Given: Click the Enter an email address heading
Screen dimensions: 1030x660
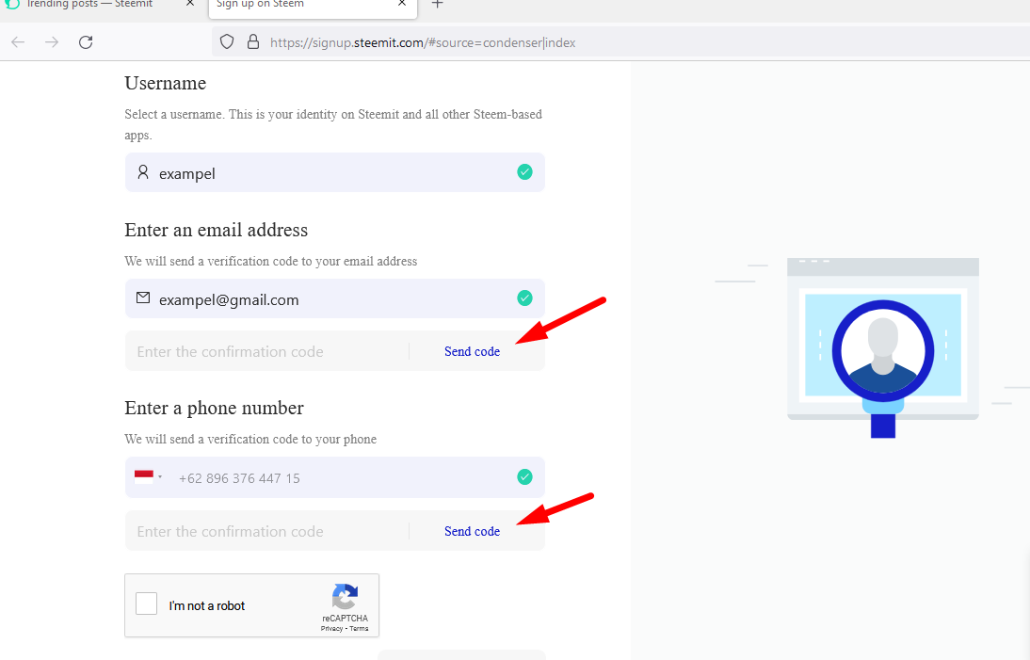Looking at the screenshot, I should 217,230.
